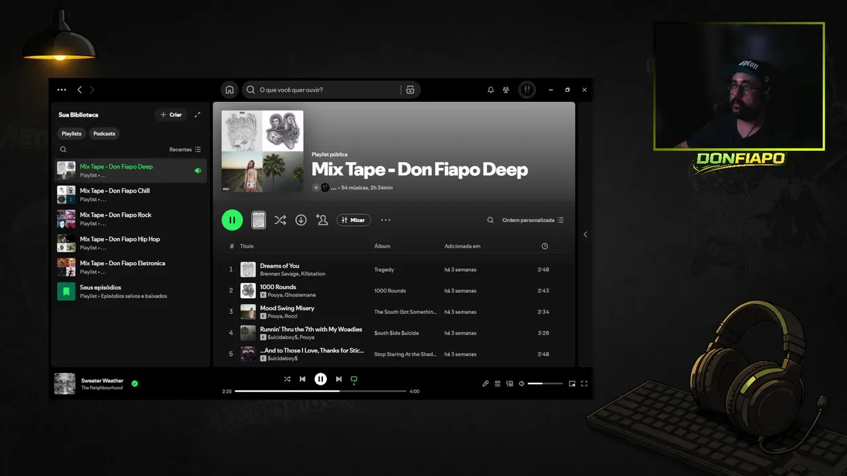Invite collaborators to playlist
Image resolution: width=847 pixels, height=476 pixels.
(x=322, y=220)
